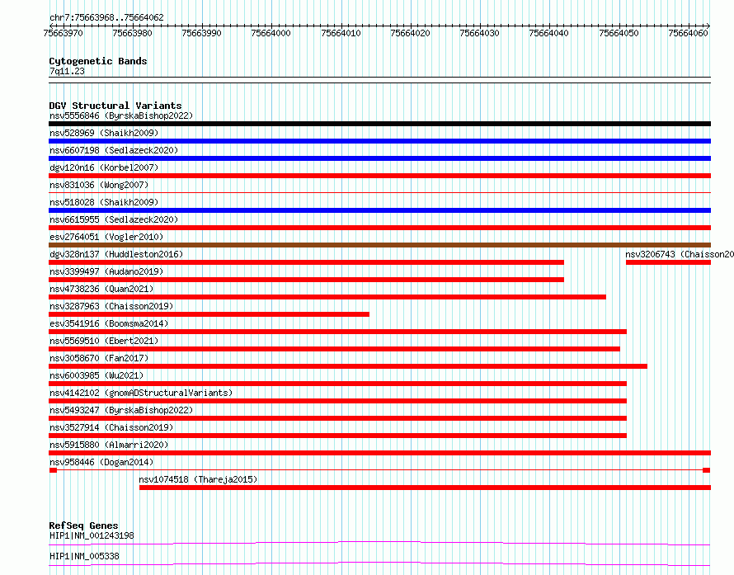Open nsv831036 (Wong2007) label
Viewport: 734px width, 575px height.
(99, 185)
